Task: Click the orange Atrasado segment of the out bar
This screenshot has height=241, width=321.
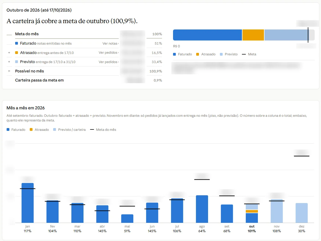Action: pyautogui.click(x=252, y=211)
